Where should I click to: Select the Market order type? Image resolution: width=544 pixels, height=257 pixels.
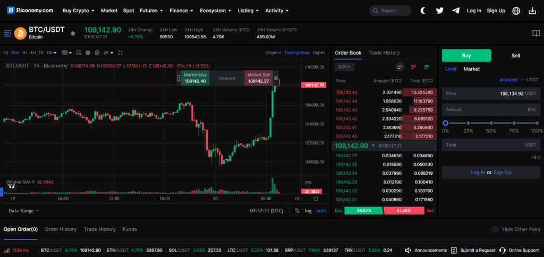pyautogui.click(x=472, y=69)
